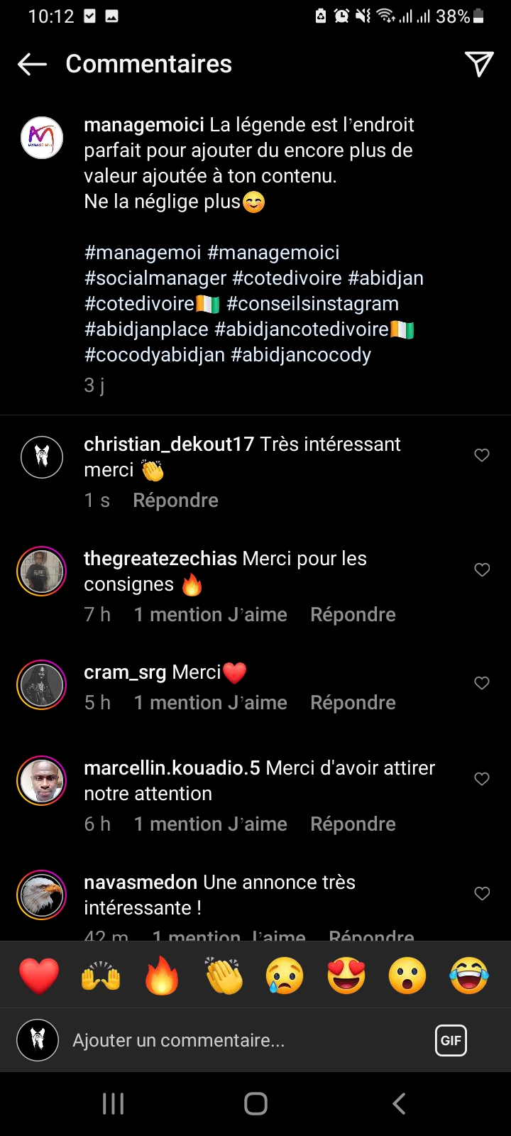Insert the fire emoji reaction

pos(162,976)
